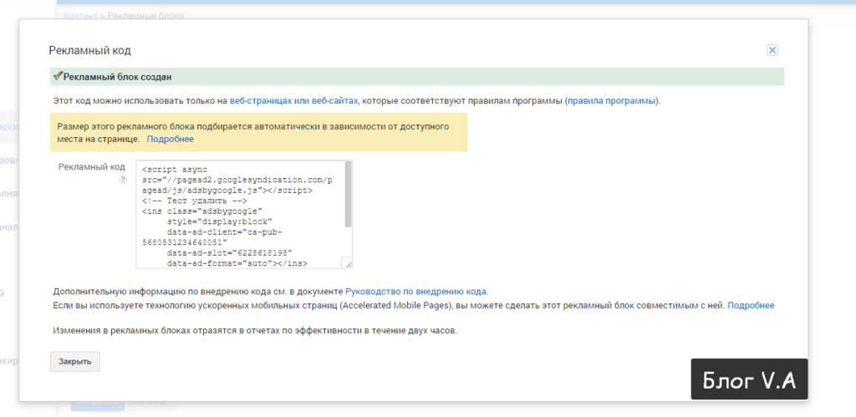Image resolution: width=856 pixels, height=417 pixels.
Task: Close the Рекламный код dialog with the X icon
Action: tap(772, 50)
